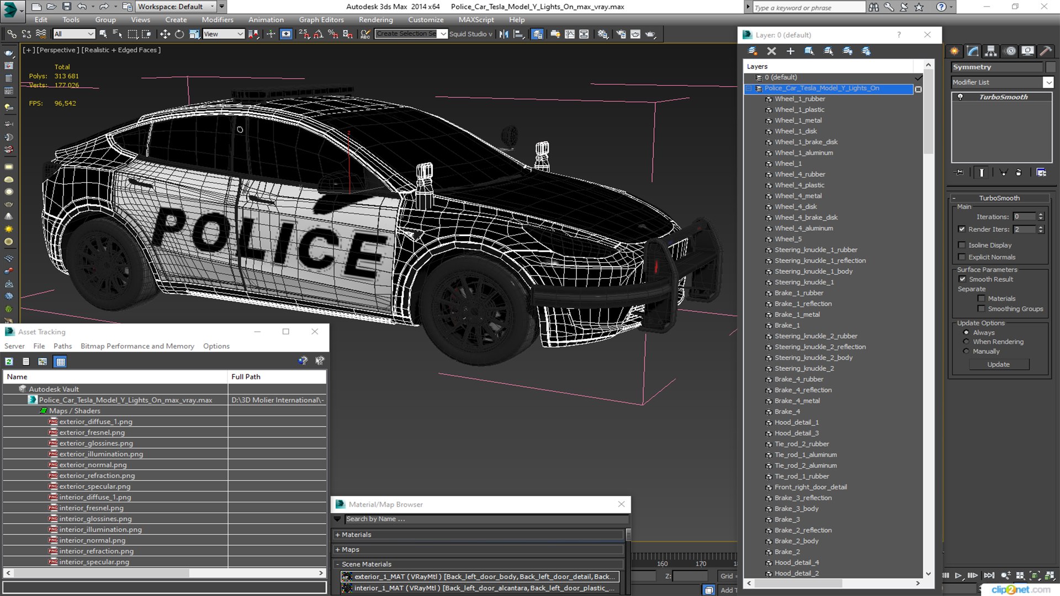Viewport: 1060px width, 596px height.
Task: Enable the Isoline Display checkbox
Action: [x=962, y=245]
